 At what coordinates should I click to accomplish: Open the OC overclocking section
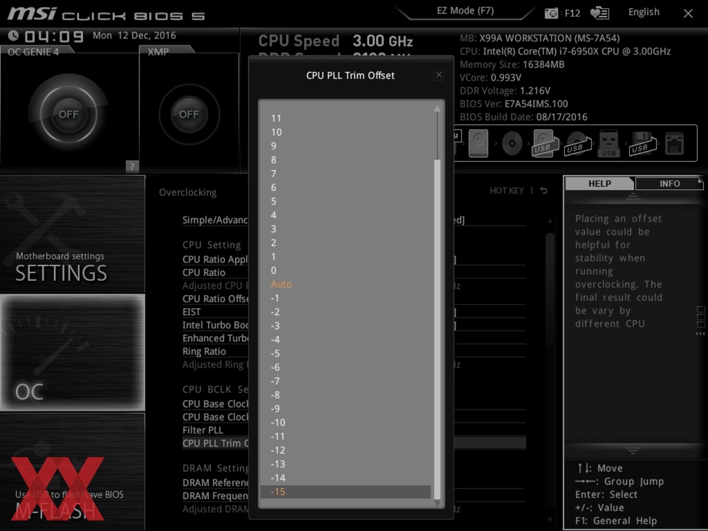[72, 353]
